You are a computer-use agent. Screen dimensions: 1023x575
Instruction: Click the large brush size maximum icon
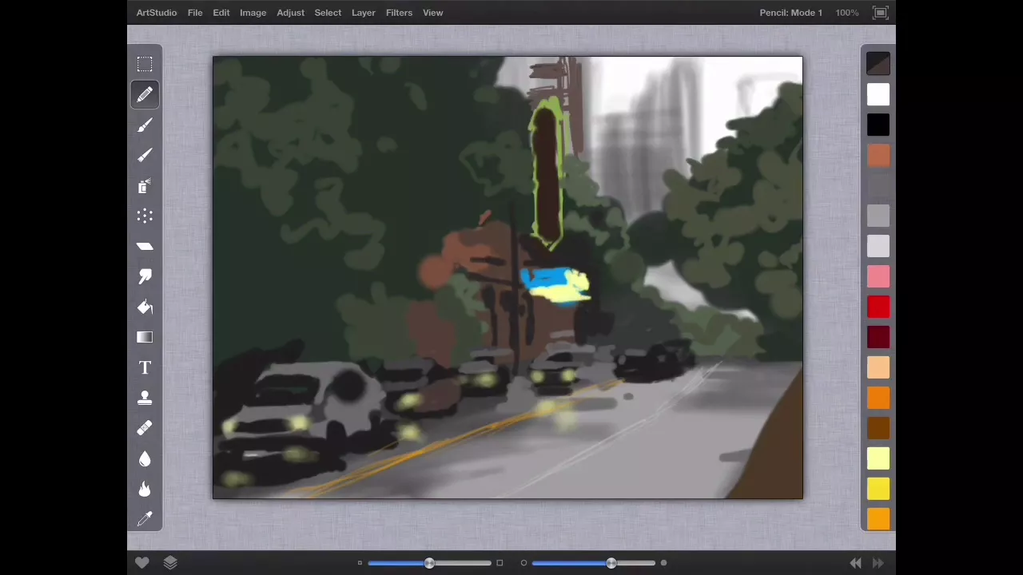click(x=500, y=563)
